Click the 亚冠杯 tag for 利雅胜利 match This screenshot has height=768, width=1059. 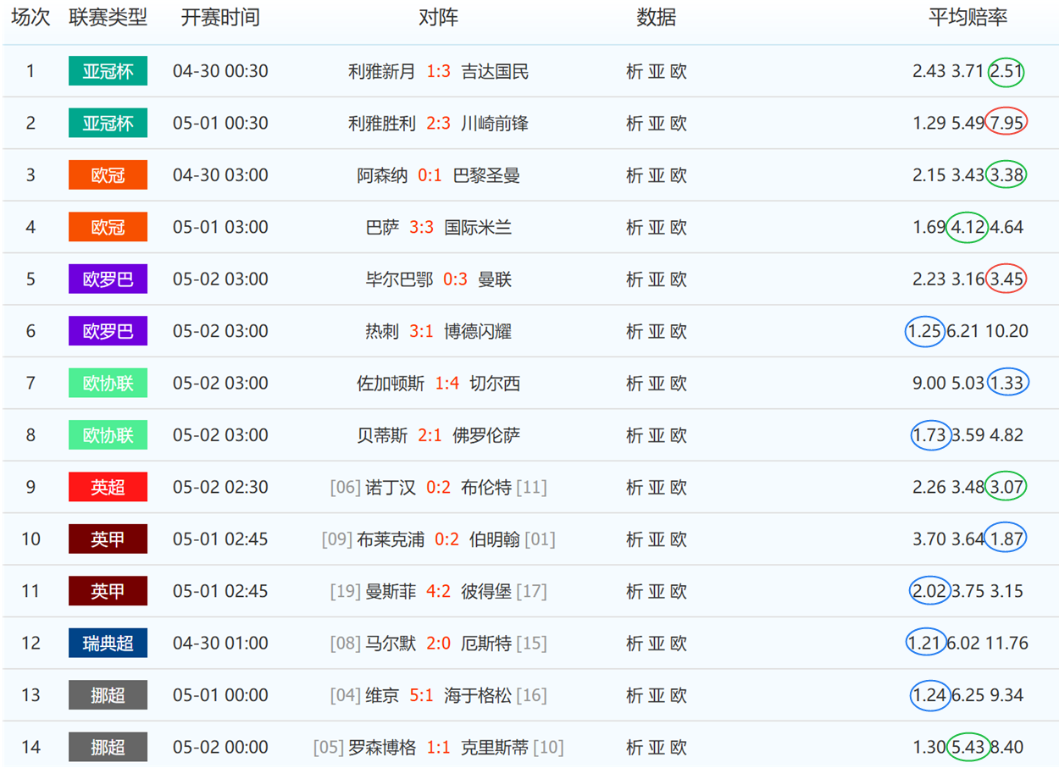click(x=108, y=123)
